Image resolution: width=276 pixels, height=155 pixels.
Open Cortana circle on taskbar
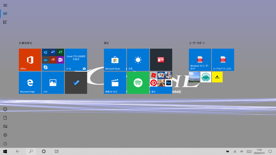pos(44,151)
